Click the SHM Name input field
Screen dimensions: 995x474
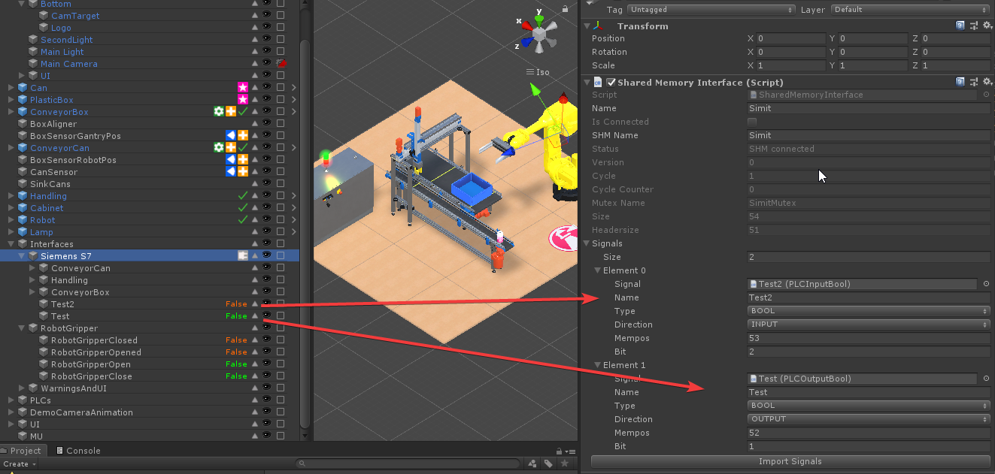[x=869, y=135]
